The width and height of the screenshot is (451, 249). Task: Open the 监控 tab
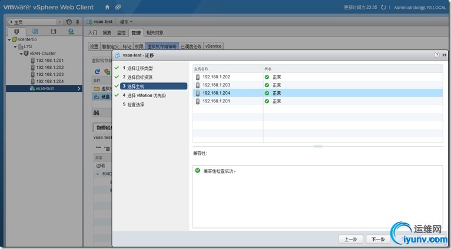click(x=121, y=32)
